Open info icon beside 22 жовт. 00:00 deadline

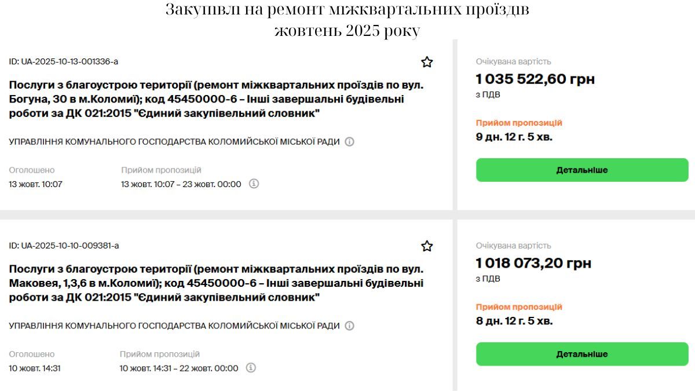[250, 368]
